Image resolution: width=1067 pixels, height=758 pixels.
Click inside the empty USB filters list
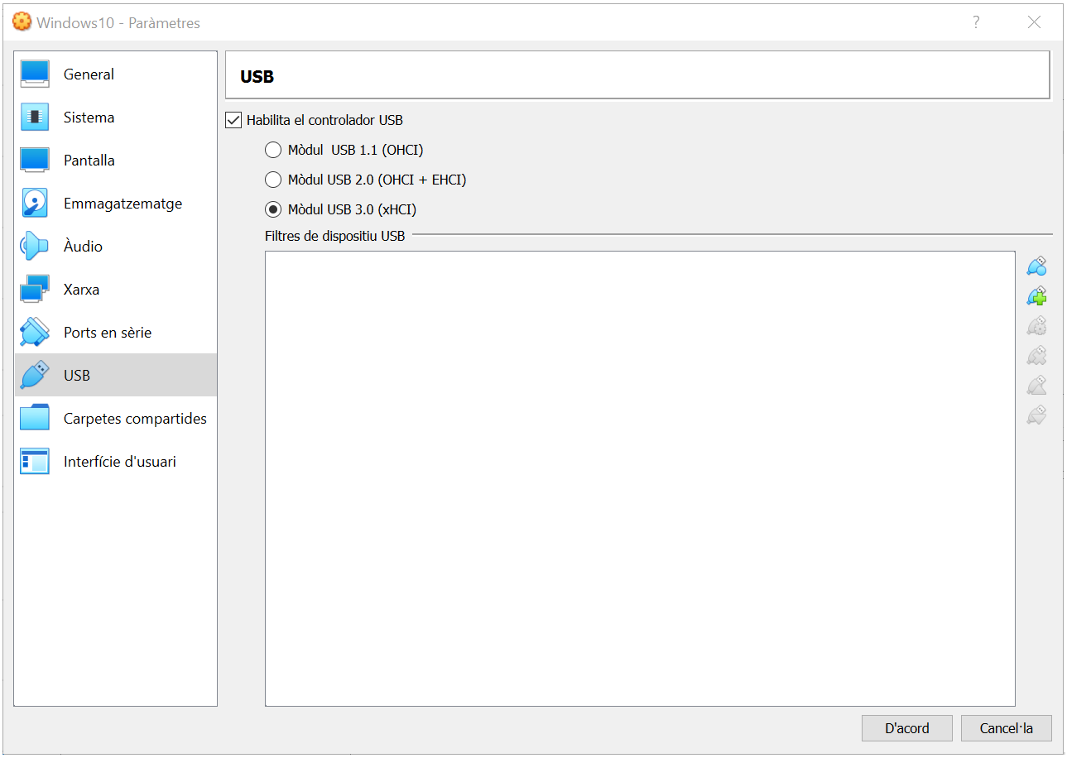click(639, 478)
